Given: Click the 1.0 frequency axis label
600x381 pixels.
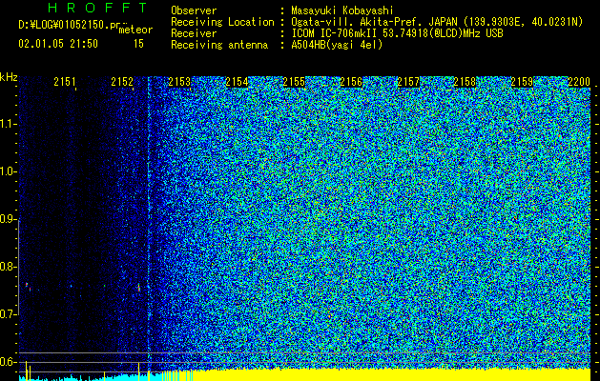Looking at the screenshot, I should click(8, 171).
